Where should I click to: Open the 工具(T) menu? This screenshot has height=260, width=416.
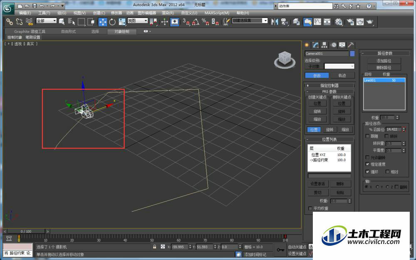[x=44, y=13]
